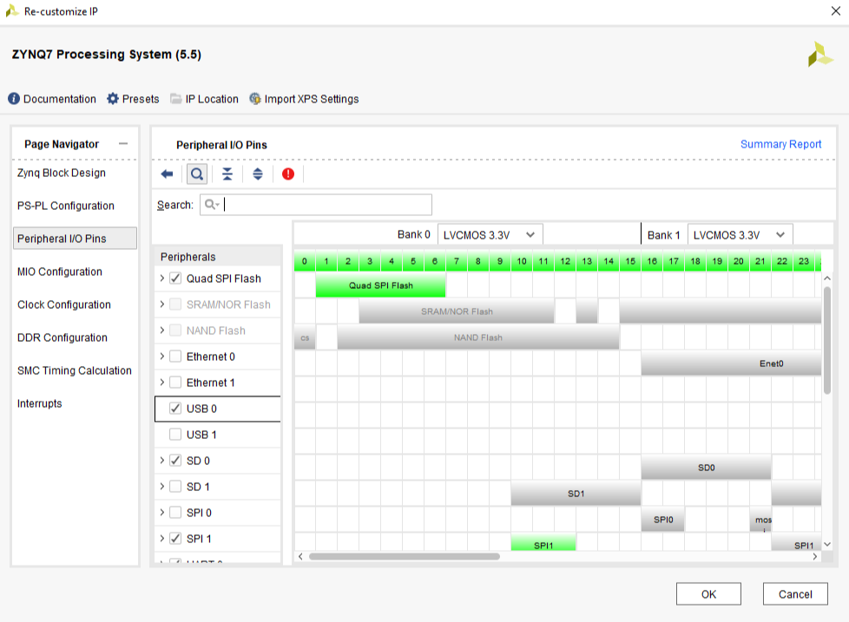Uncheck the USB 0 checkbox
The width and height of the screenshot is (849, 622).
pyautogui.click(x=174, y=409)
